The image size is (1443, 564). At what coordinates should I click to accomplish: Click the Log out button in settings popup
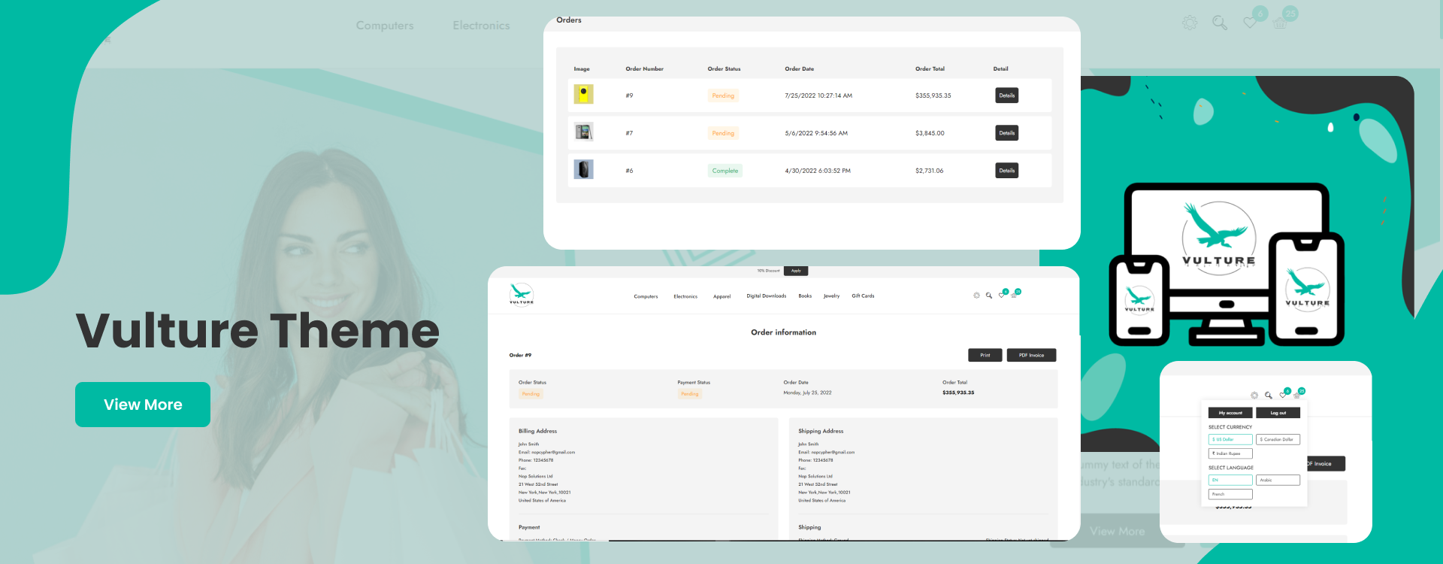pyautogui.click(x=1278, y=413)
